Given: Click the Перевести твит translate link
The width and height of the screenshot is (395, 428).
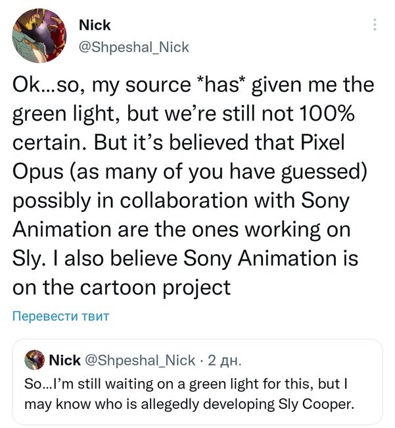Looking at the screenshot, I should click(x=60, y=316).
